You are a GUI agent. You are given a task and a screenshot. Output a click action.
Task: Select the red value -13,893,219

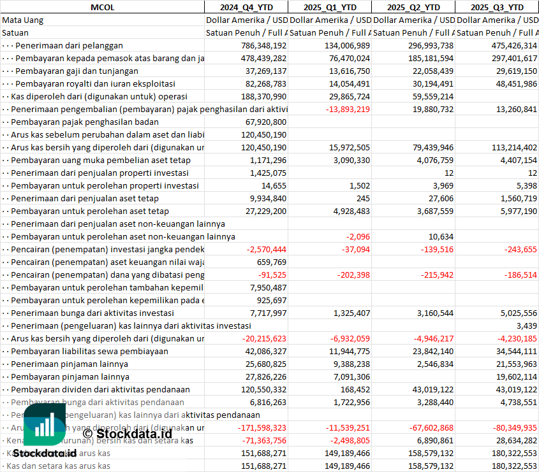348,109
